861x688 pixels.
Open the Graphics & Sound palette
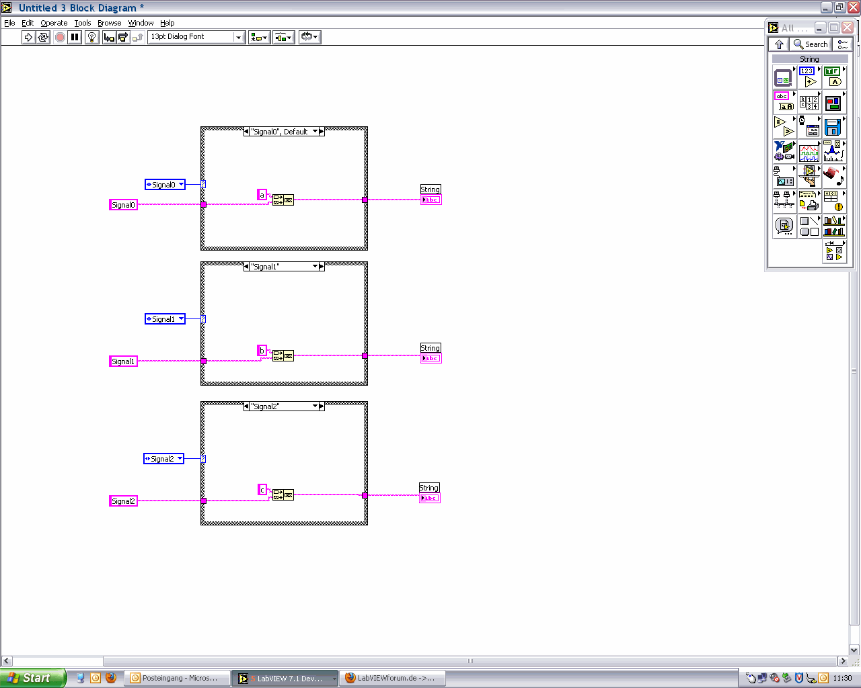coord(833,175)
